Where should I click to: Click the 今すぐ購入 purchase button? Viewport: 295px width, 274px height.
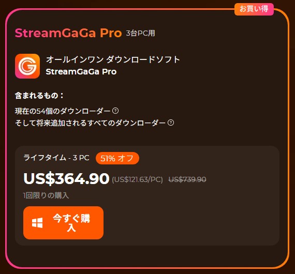click(64, 223)
